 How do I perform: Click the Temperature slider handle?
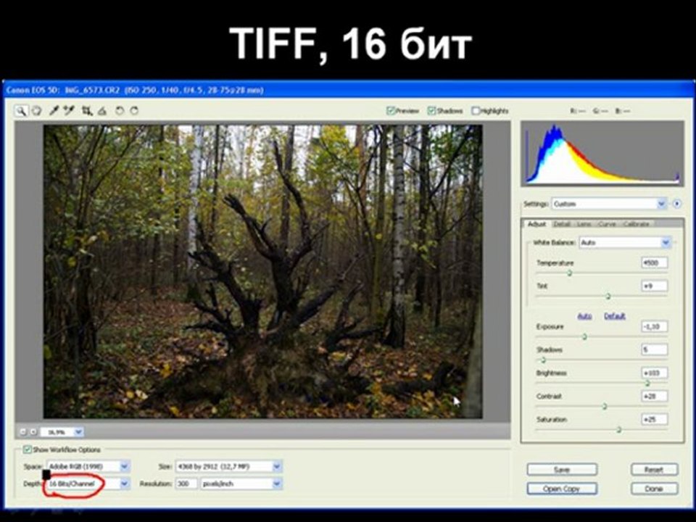(x=570, y=273)
